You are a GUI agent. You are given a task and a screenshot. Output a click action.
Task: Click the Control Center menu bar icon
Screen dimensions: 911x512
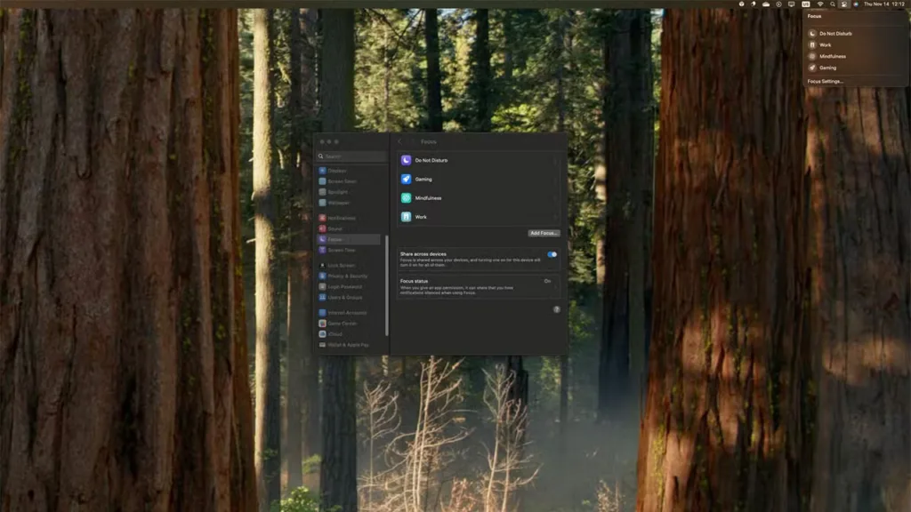(x=844, y=4)
